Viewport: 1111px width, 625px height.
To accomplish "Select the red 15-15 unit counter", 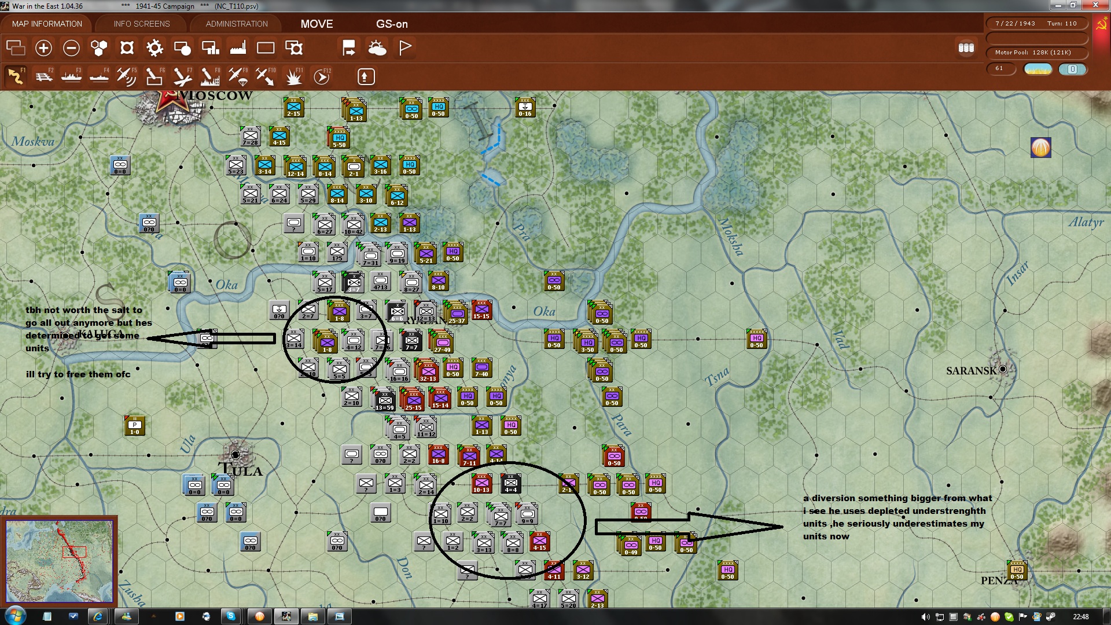I will (x=481, y=310).
